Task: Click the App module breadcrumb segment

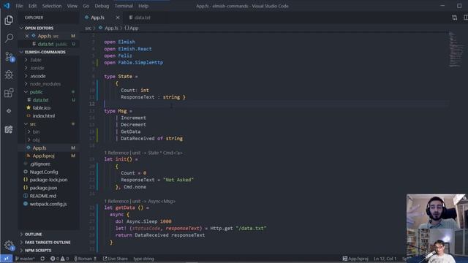Action: click(132, 28)
